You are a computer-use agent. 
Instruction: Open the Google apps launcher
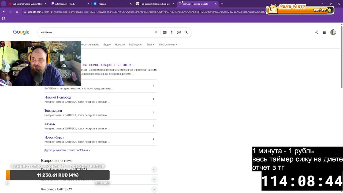[325, 32]
